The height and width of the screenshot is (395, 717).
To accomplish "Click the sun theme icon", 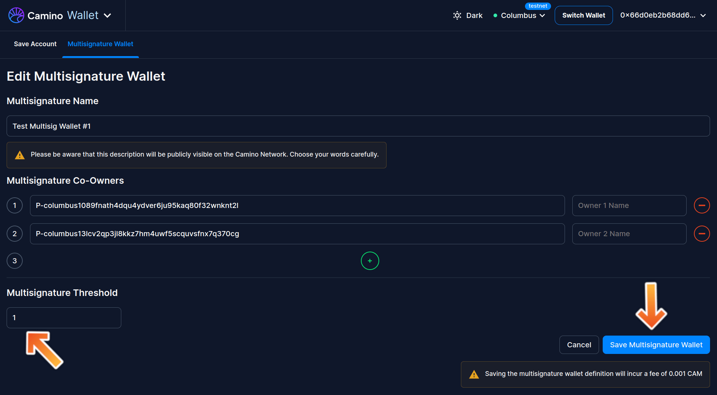I will pos(457,15).
